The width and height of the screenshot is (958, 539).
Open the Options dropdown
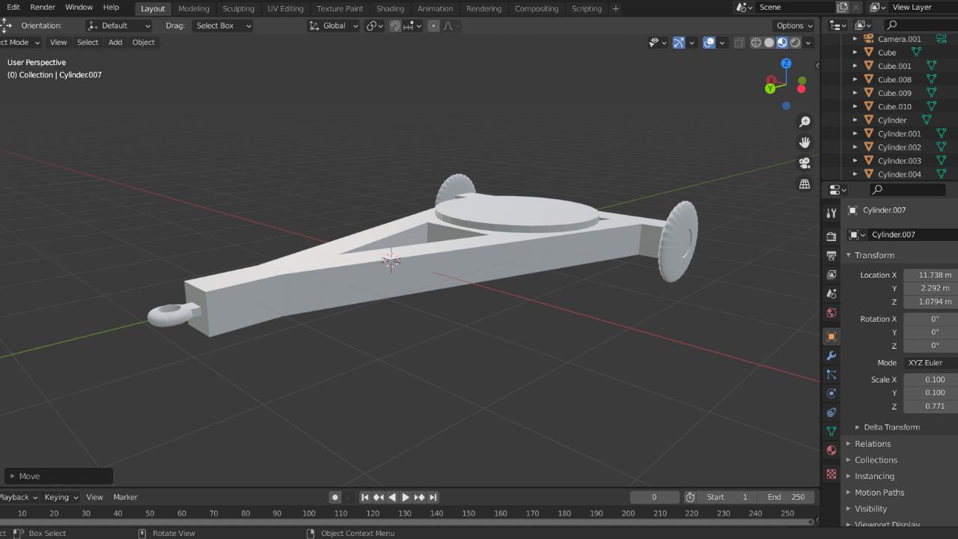click(x=794, y=25)
